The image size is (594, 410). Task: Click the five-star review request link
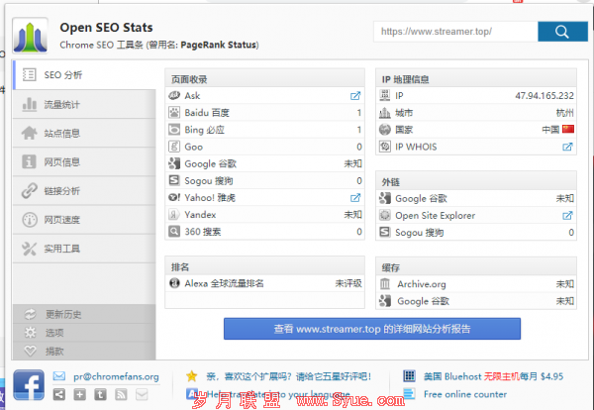click(x=289, y=376)
